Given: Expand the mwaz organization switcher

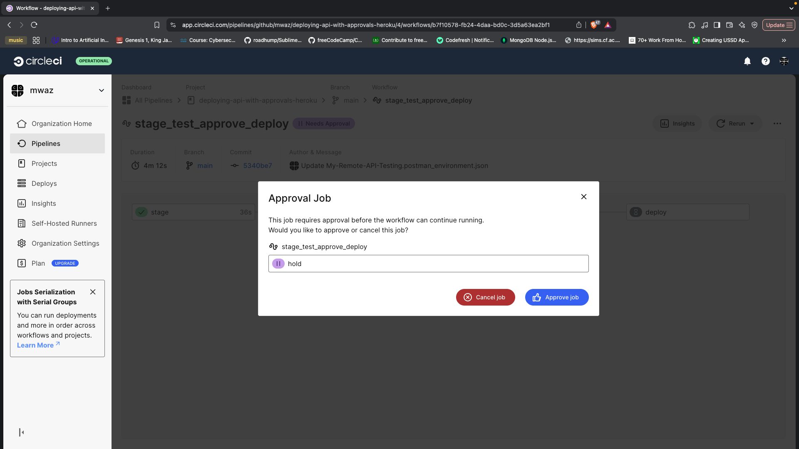Looking at the screenshot, I should (x=101, y=90).
